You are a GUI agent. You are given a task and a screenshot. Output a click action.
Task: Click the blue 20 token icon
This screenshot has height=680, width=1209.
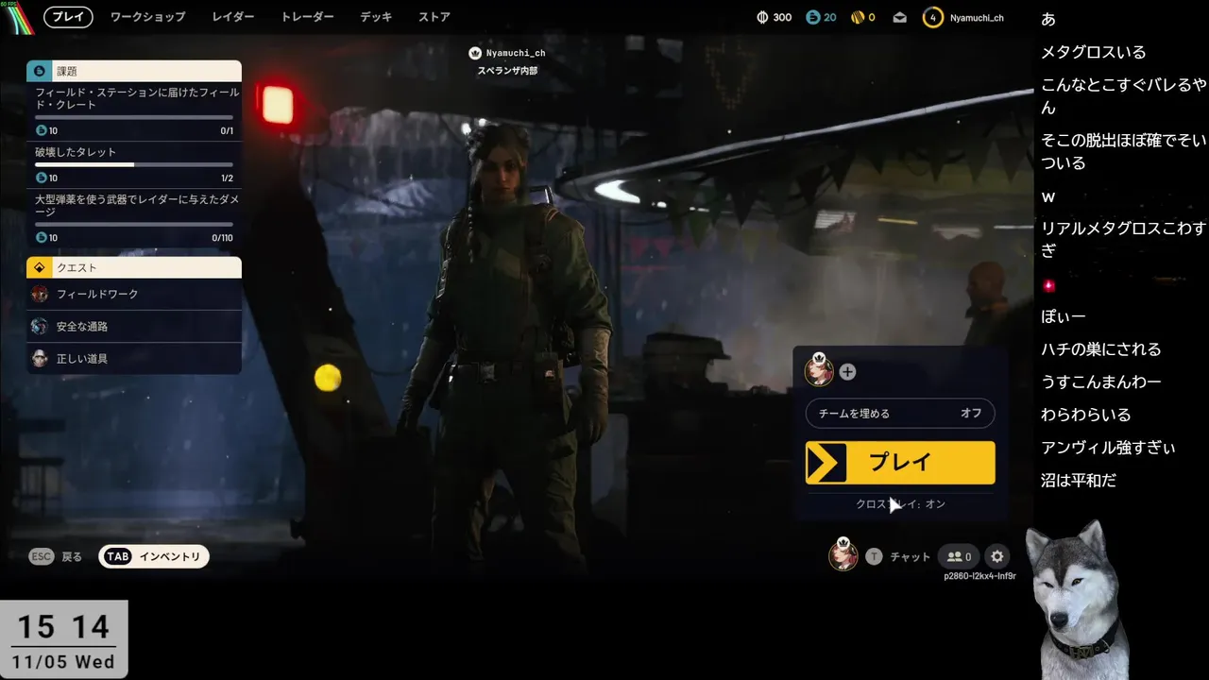point(813,17)
